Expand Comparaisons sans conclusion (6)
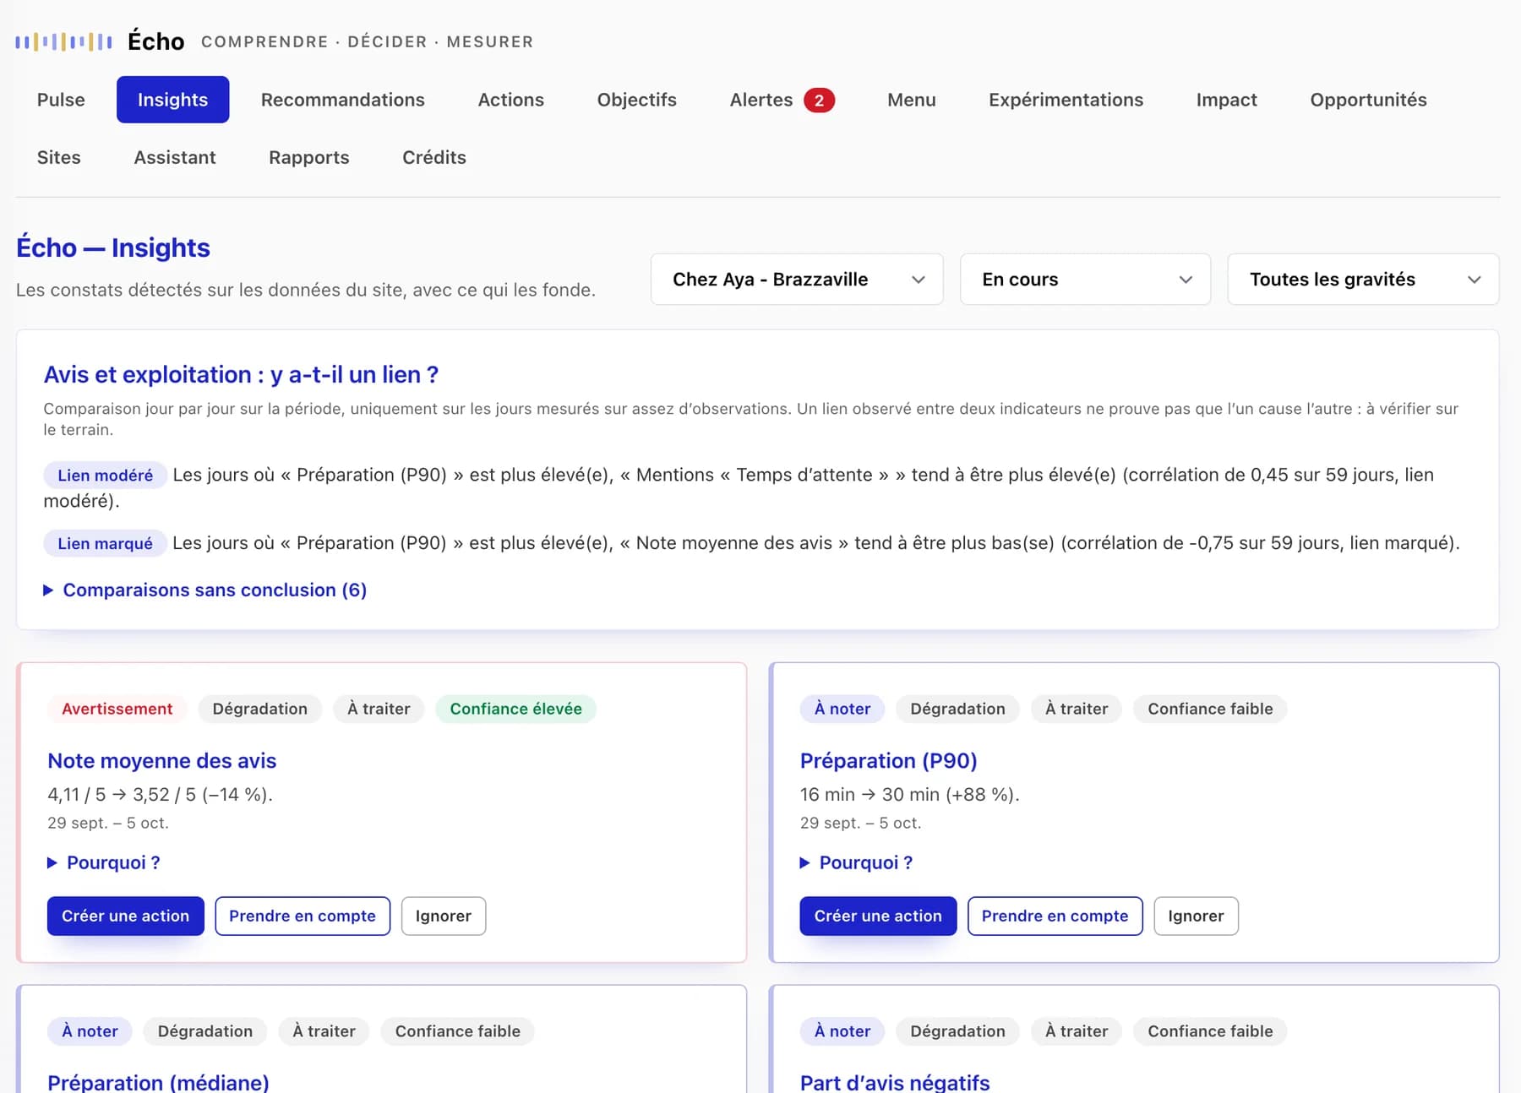Viewport: 1521px width, 1093px height. click(205, 590)
